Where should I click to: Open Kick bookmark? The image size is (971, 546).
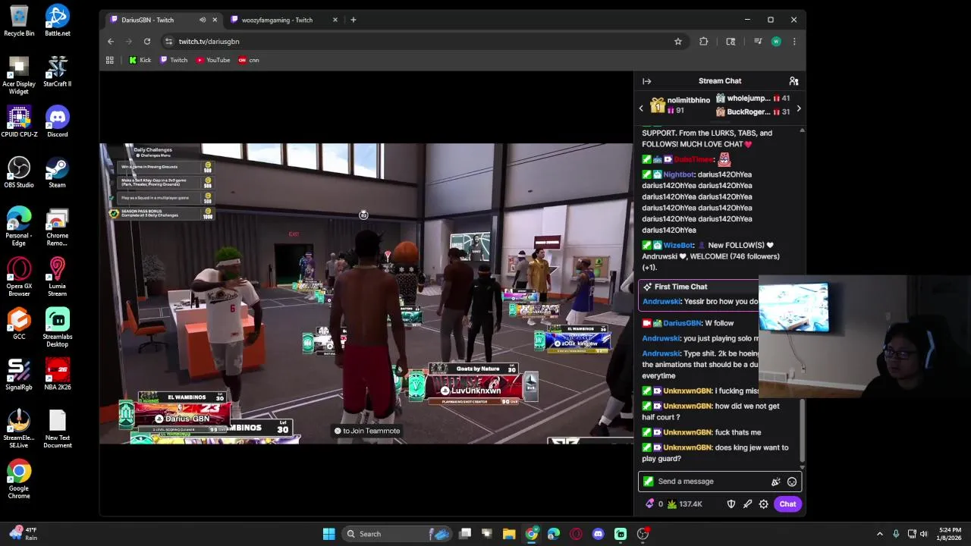(x=140, y=60)
